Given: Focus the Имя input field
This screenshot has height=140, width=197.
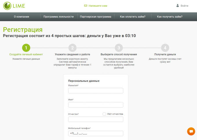Looking at the screenshot, I should [96, 105].
